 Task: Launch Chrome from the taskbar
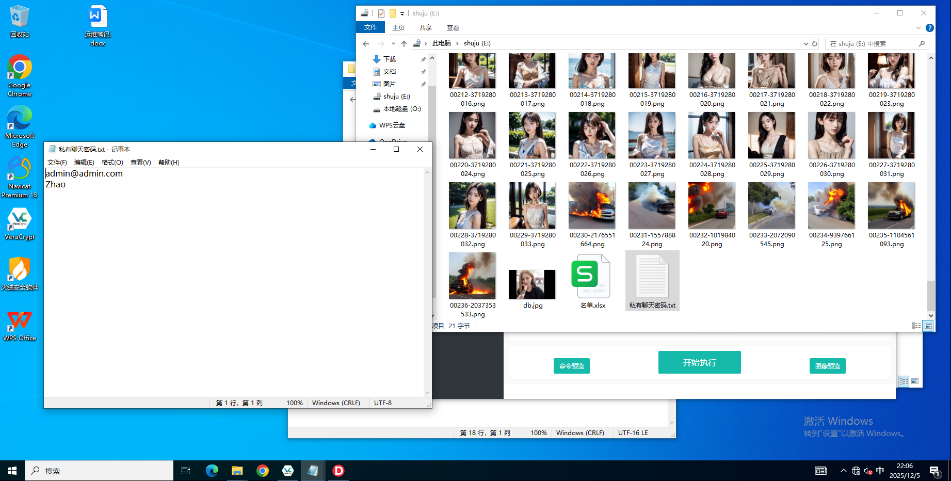pyautogui.click(x=263, y=471)
